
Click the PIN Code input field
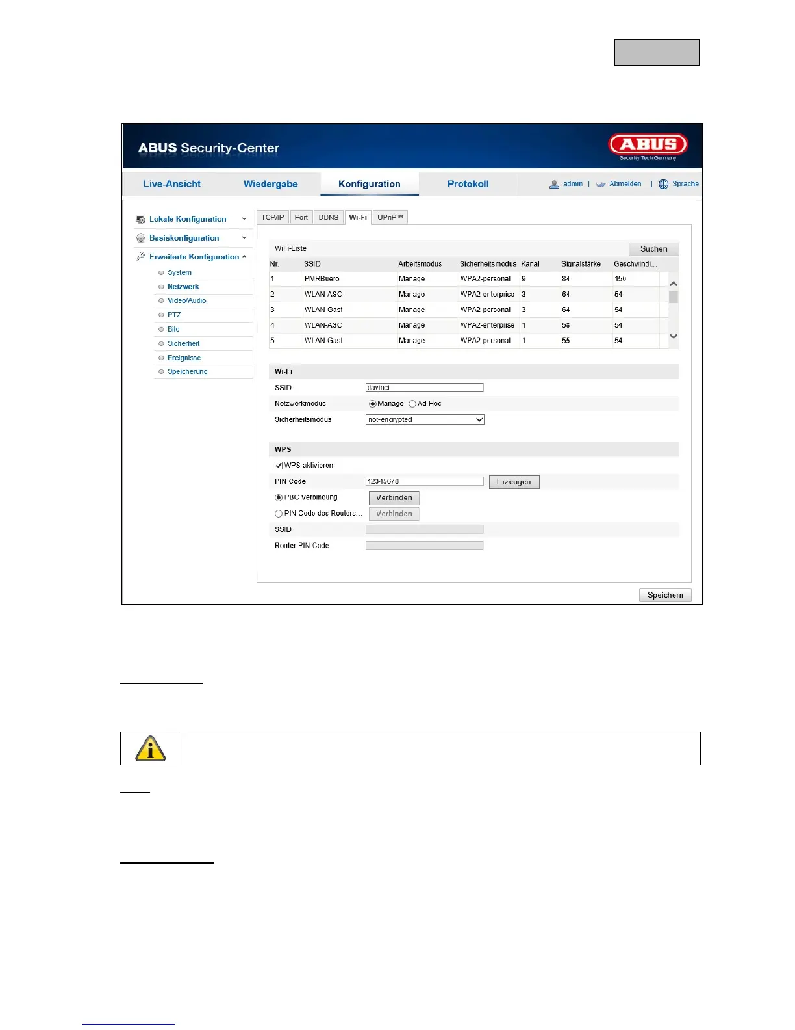click(425, 482)
